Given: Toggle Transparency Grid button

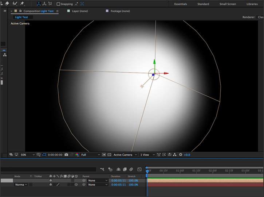Looking at the screenshot, I should coord(109,155).
